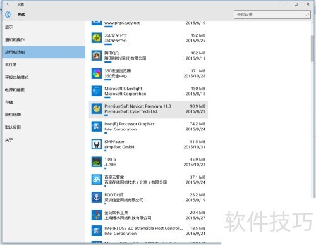Select the 腾讯QQ penguin icon

[97, 56]
